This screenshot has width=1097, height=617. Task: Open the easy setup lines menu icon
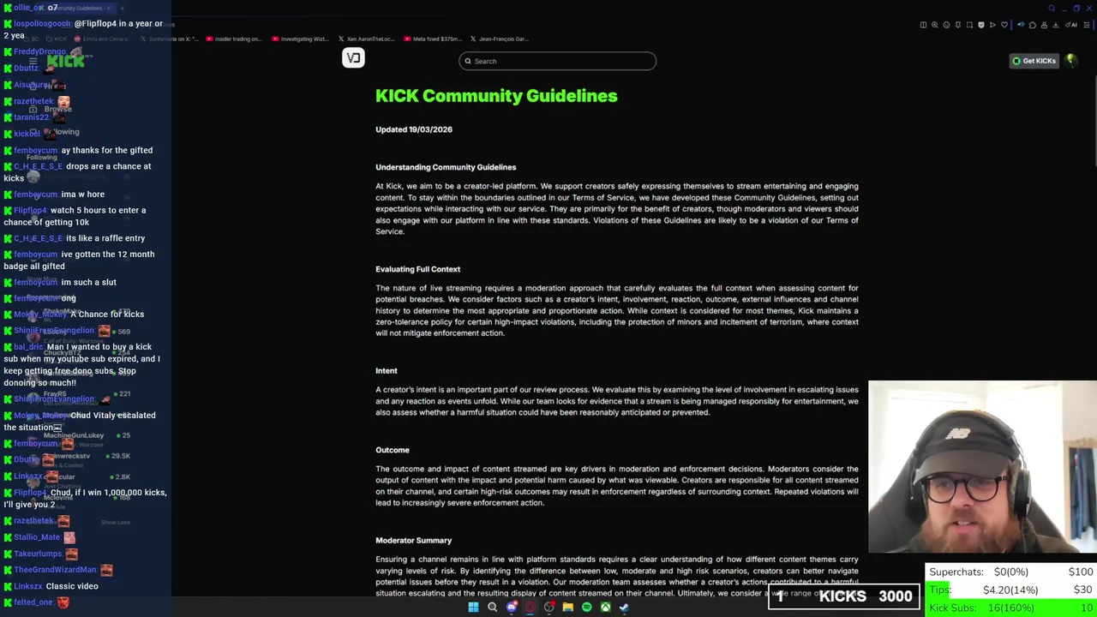click(x=1087, y=25)
